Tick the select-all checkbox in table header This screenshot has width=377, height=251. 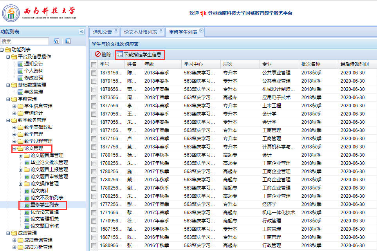[94, 65]
